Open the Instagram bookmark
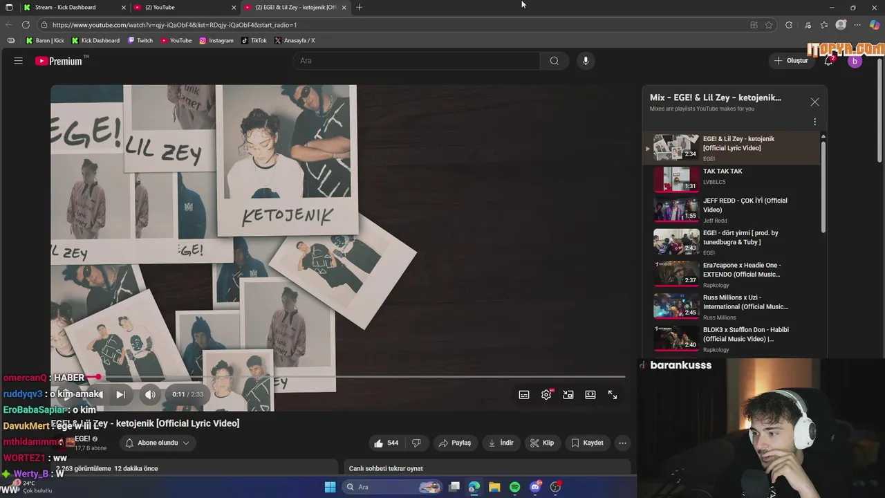Viewport: 885px width, 498px height. [216, 41]
